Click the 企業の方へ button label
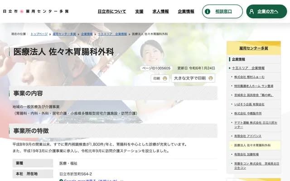 [x=267, y=11]
